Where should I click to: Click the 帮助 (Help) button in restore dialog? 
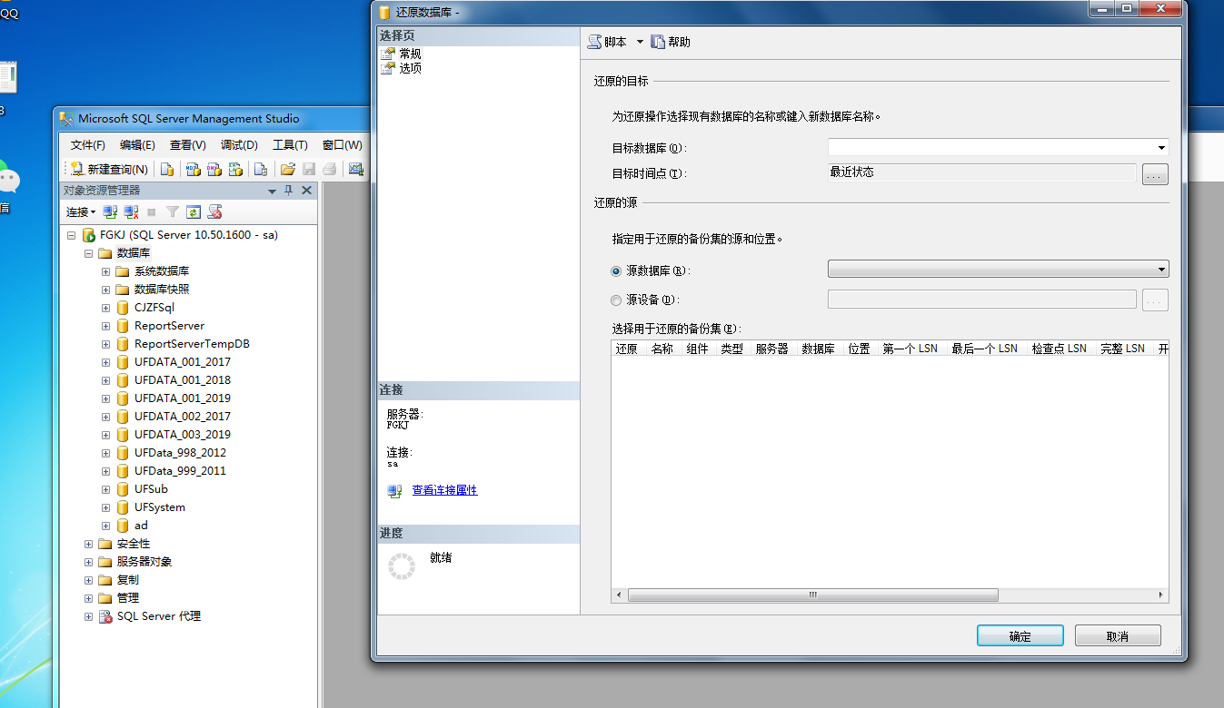pos(671,42)
